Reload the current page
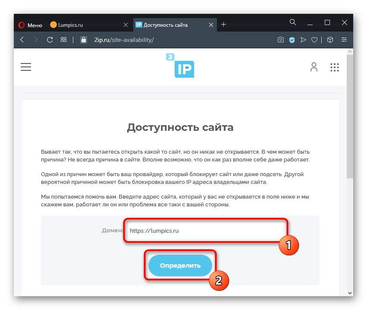Image resolution: width=367 pixels, height=310 pixels. (x=50, y=40)
